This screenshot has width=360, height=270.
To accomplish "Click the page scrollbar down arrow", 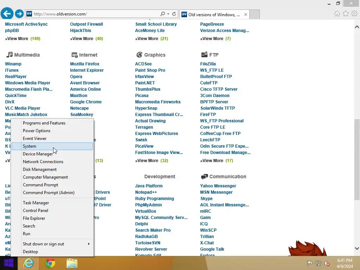I will pyautogui.click(x=357, y=248).
